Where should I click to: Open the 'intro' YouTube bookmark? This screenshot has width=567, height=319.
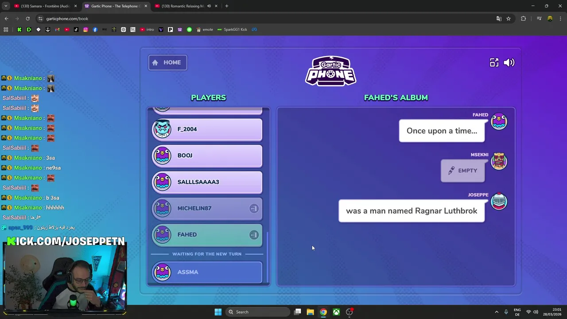pyautogui.click(x=147, y=30)
